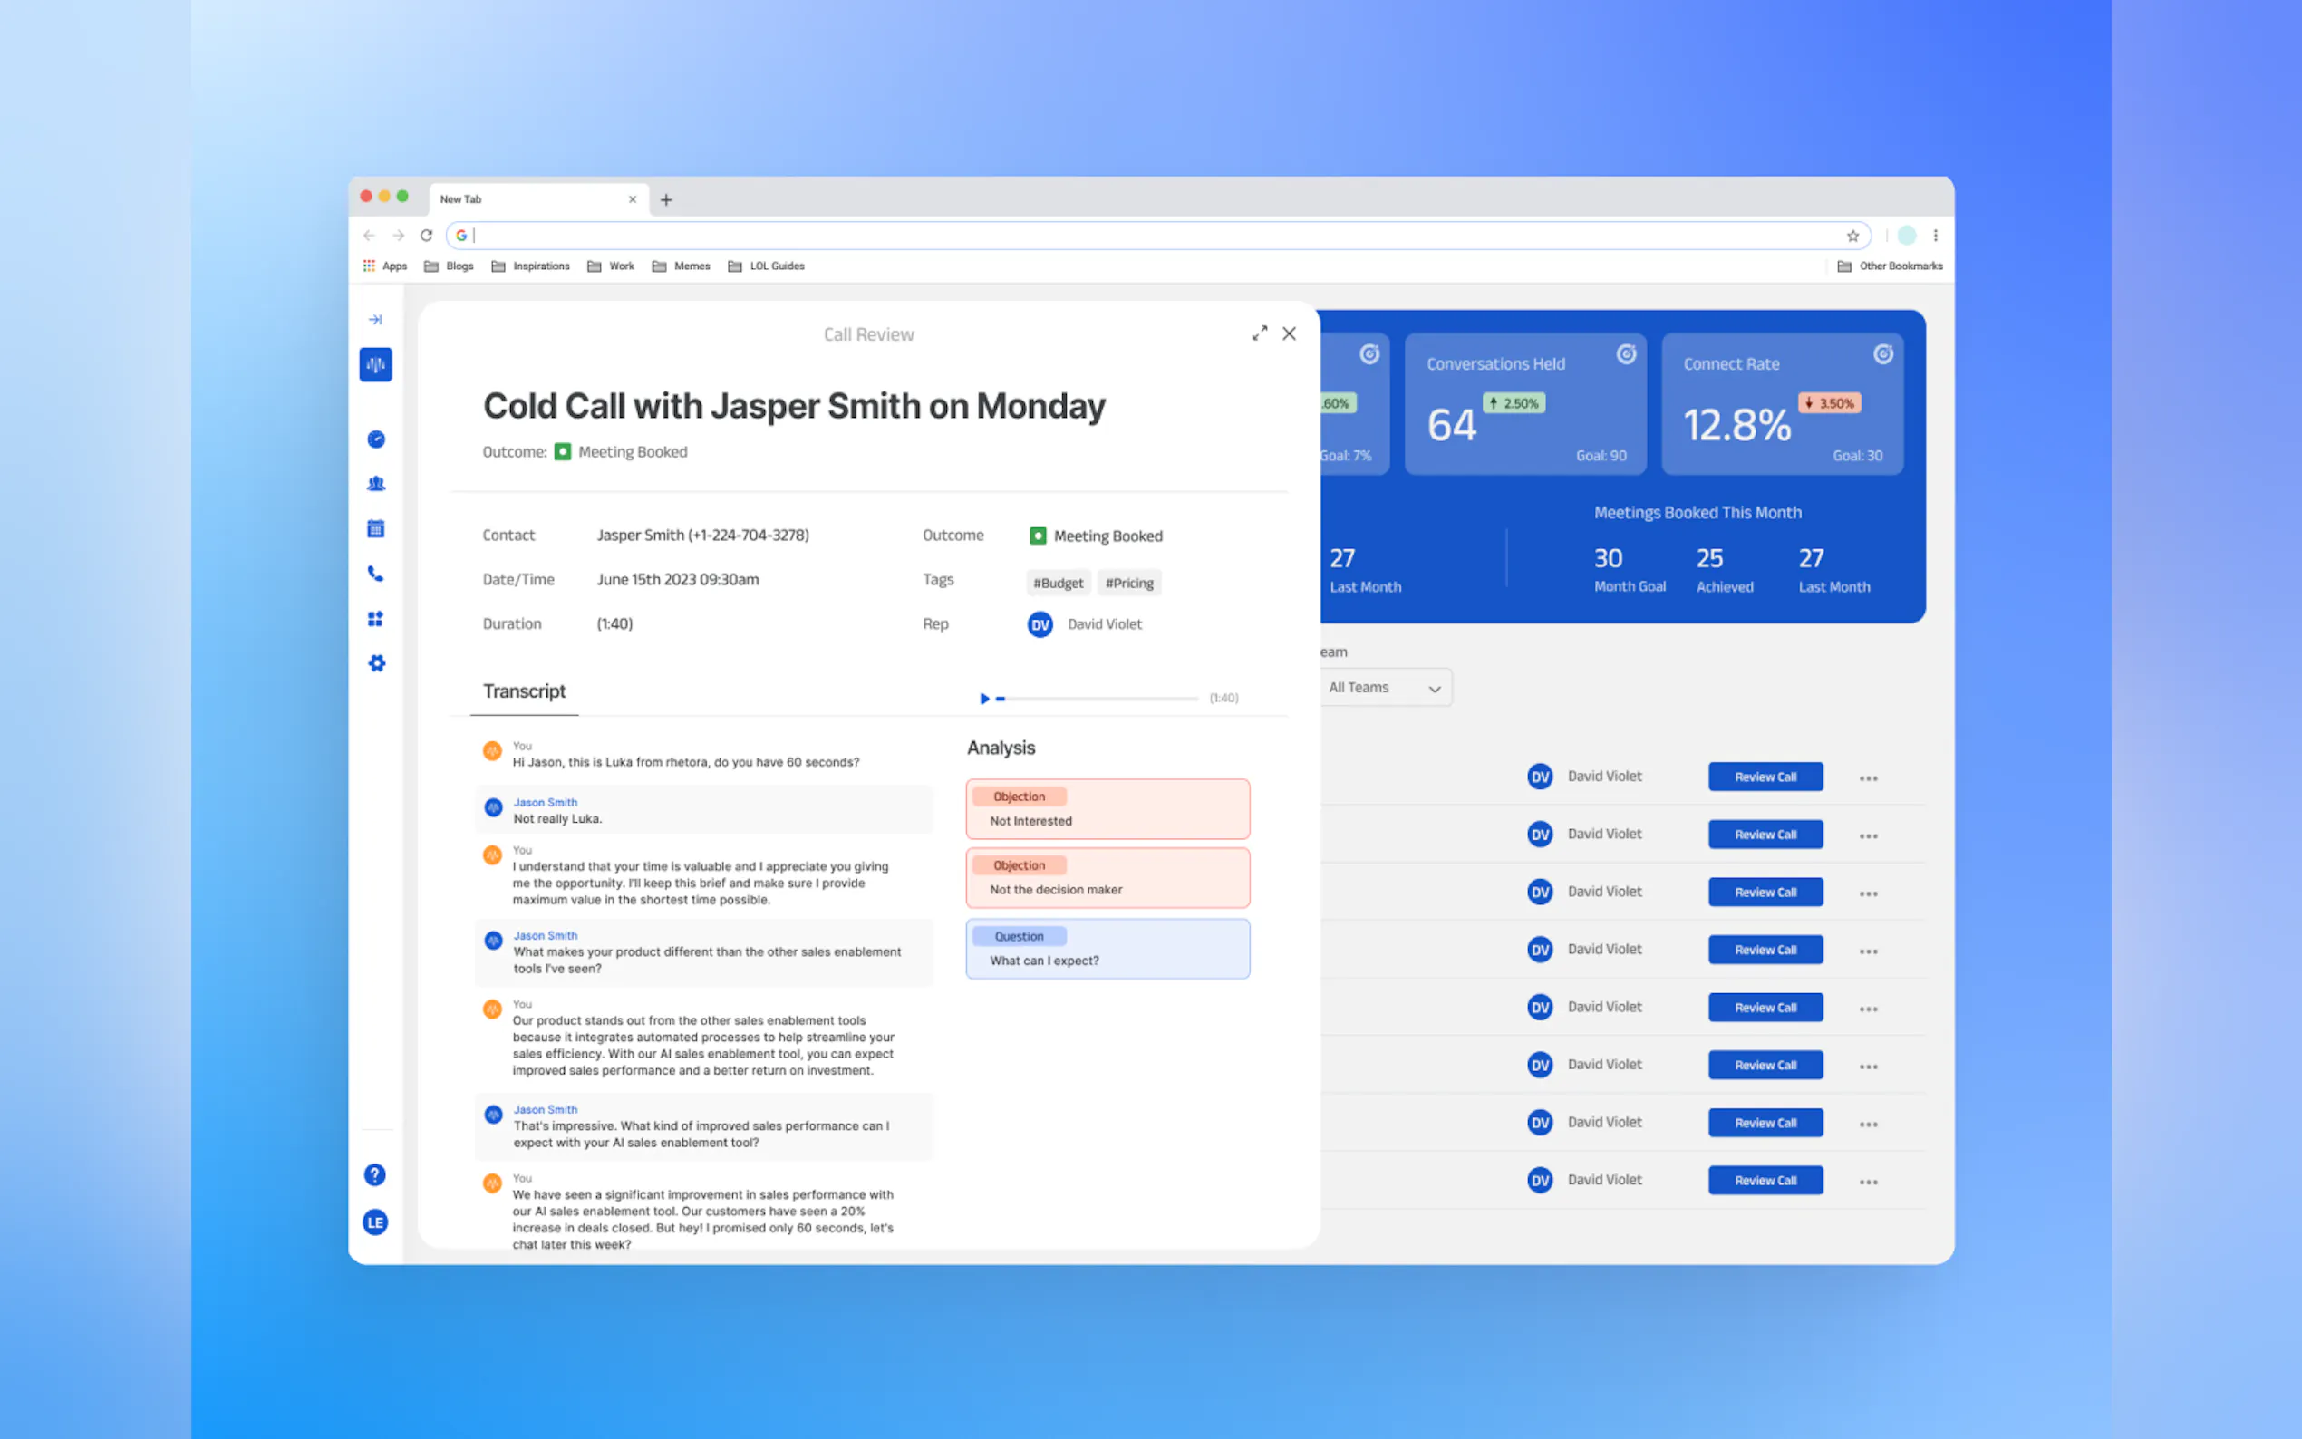Image resolution: width=2302 pixels, height=1439 pixels.
Task: Expand the Call Review panel to fullscreen
Action: click(x=1259, y=333)
